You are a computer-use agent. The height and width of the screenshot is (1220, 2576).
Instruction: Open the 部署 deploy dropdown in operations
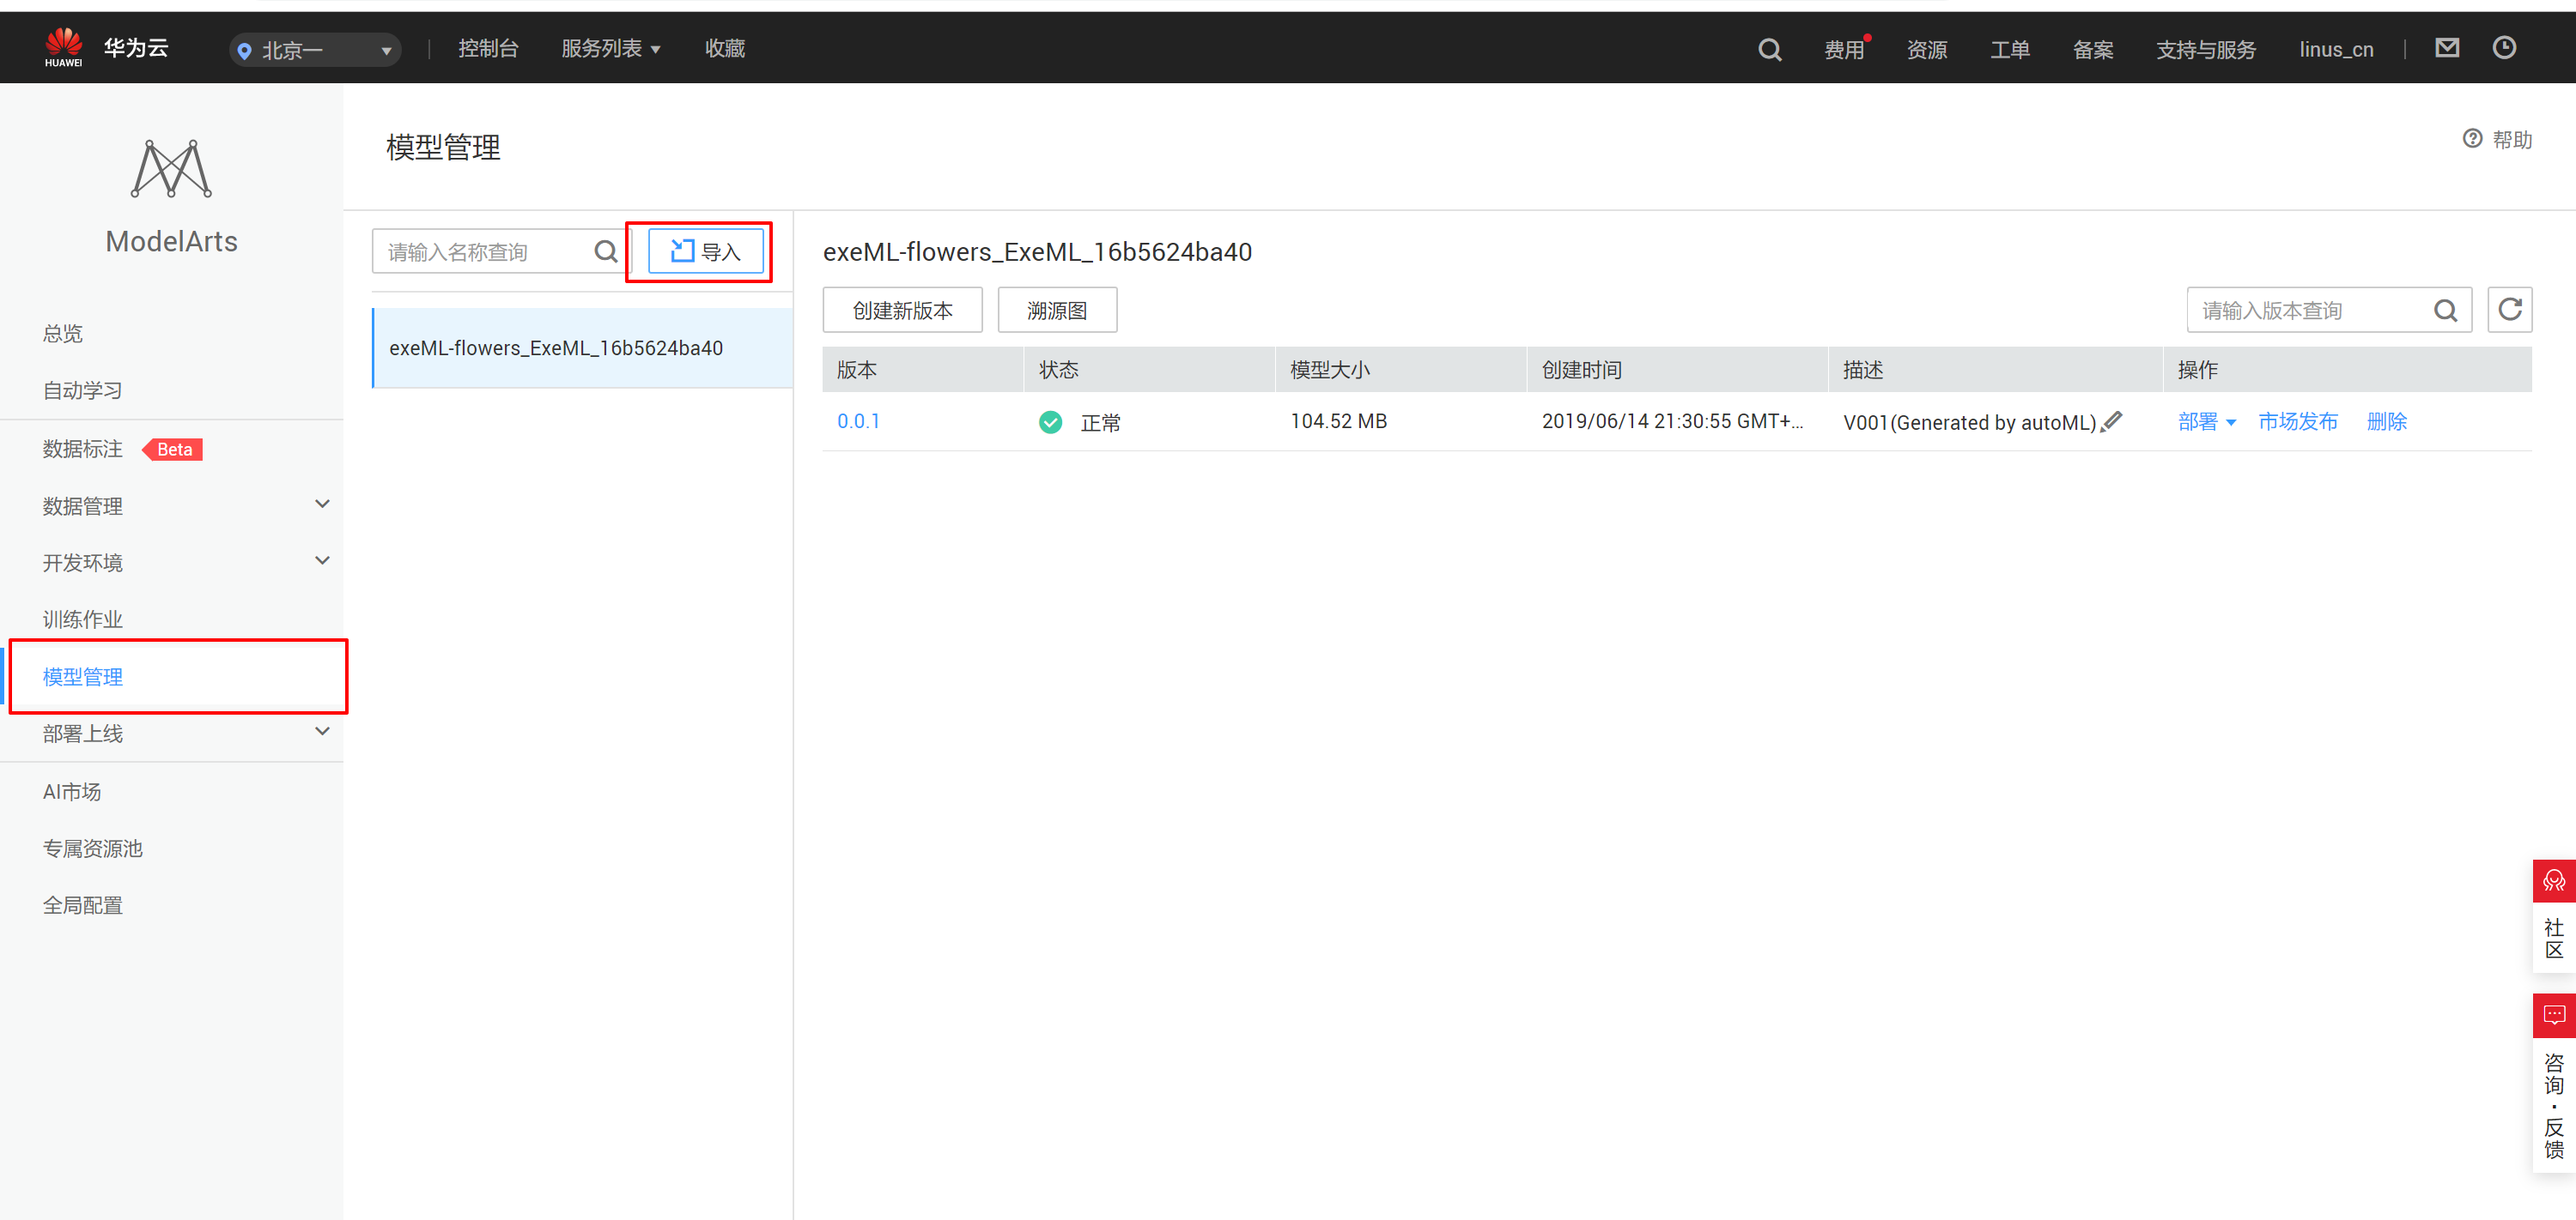(2206, 421)
